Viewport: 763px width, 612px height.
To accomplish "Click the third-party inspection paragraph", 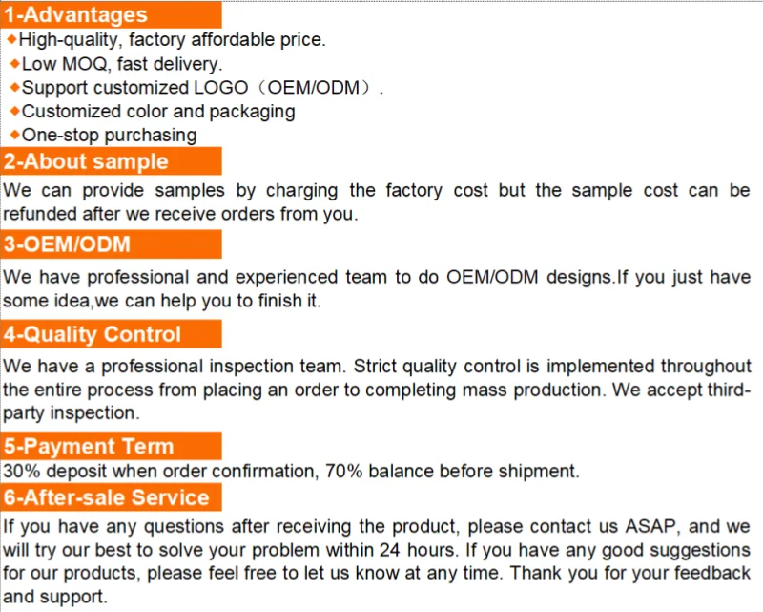I will 377,390.
